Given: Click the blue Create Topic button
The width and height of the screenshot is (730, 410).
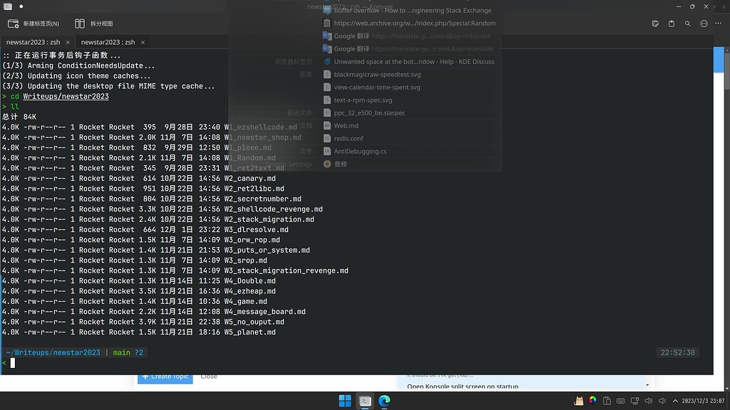Looking at the screenshot, I should (165, 377).
